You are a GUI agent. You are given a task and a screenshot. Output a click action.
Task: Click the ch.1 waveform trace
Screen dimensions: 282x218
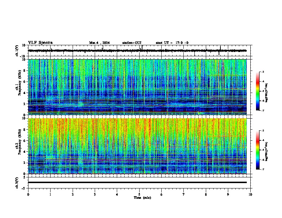137,51
